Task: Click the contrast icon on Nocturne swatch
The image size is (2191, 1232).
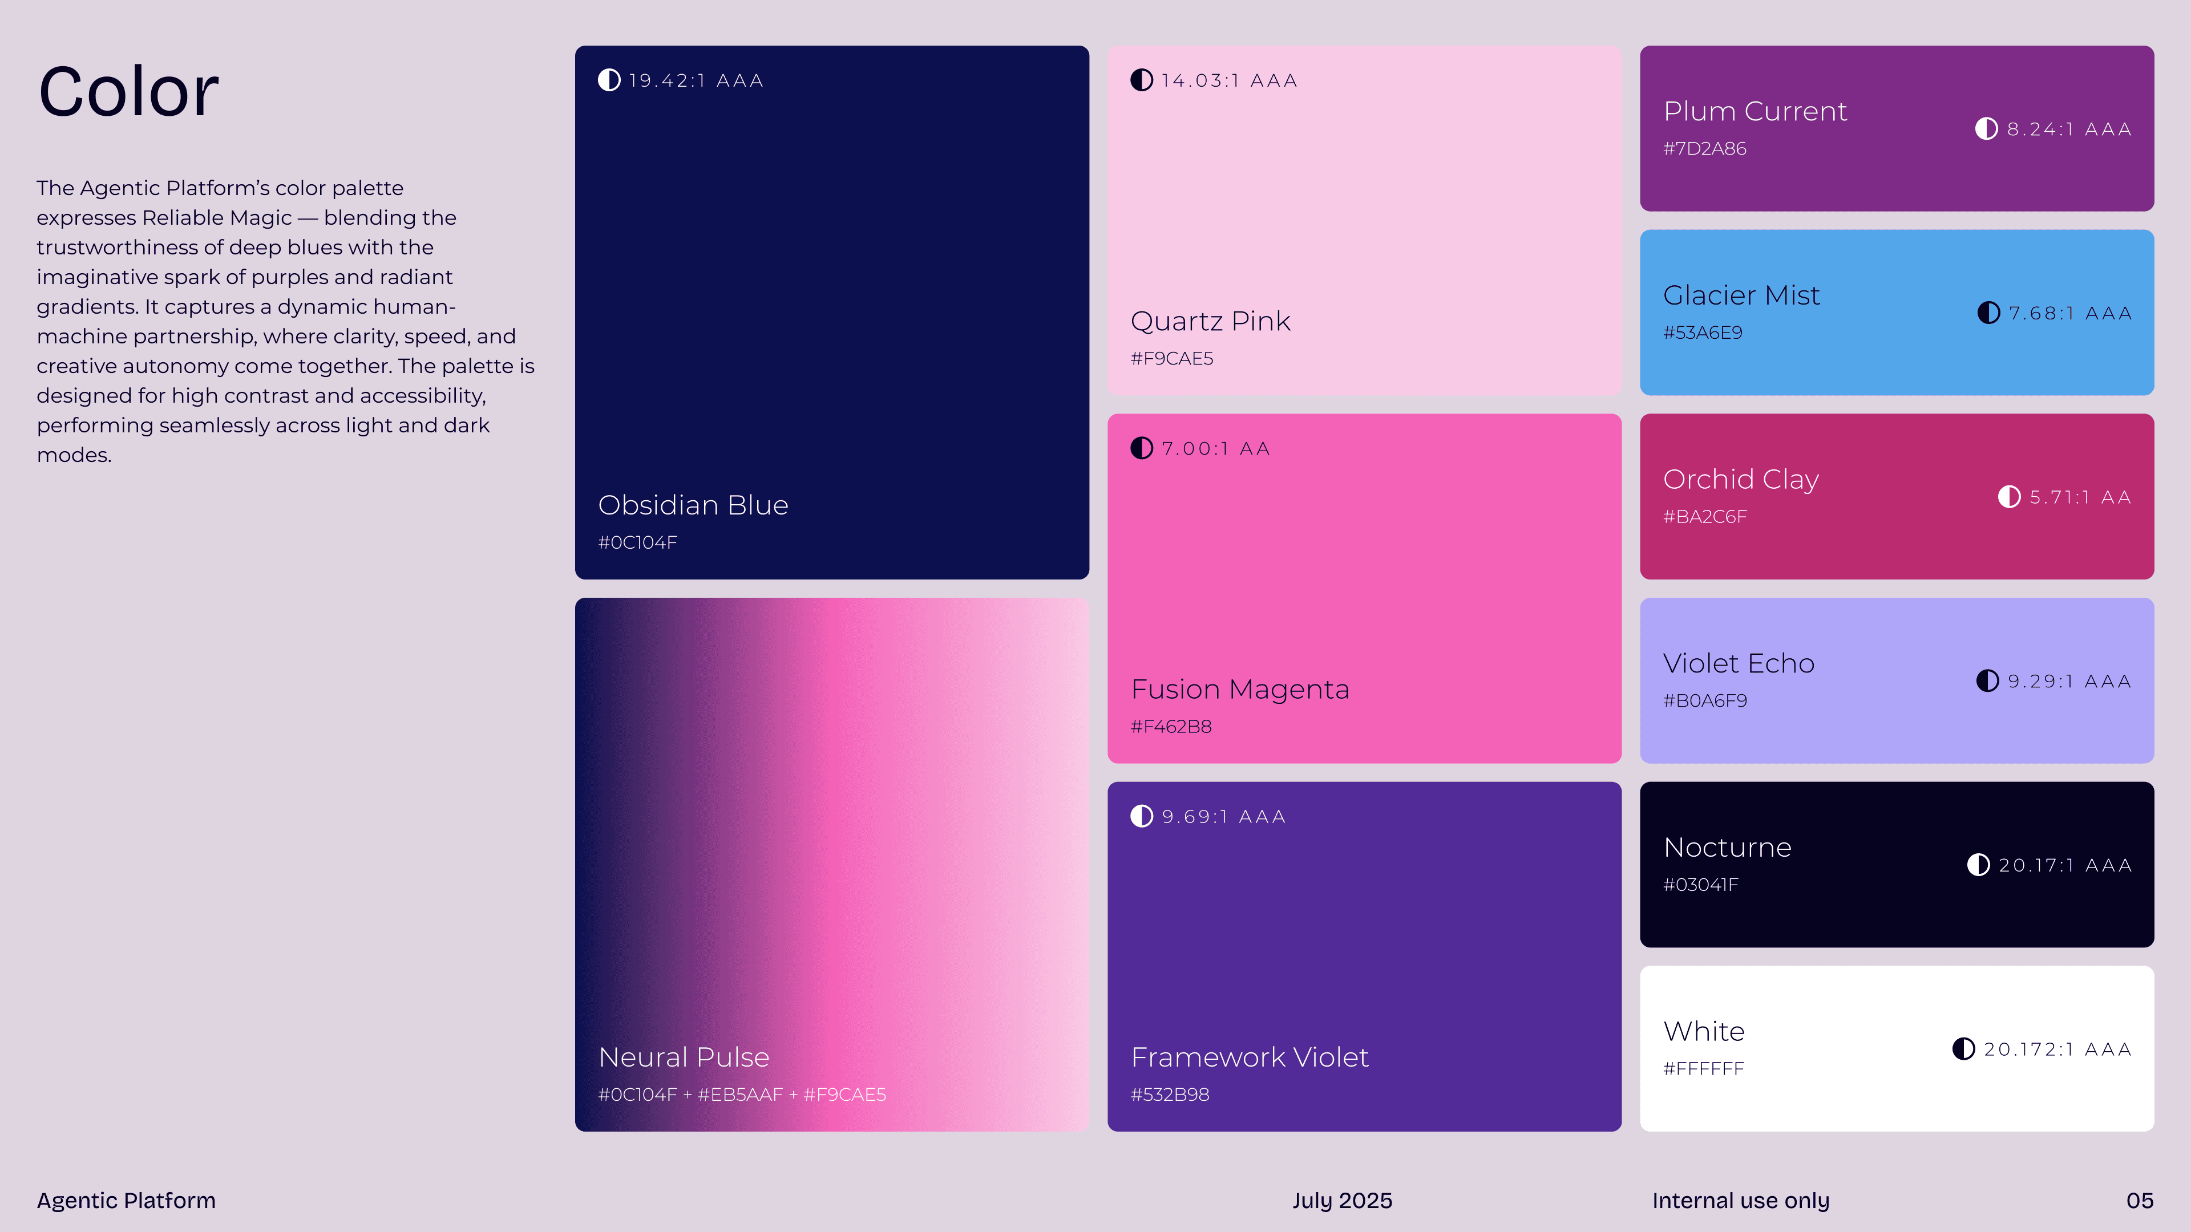Action: (x=1978, y=865)
